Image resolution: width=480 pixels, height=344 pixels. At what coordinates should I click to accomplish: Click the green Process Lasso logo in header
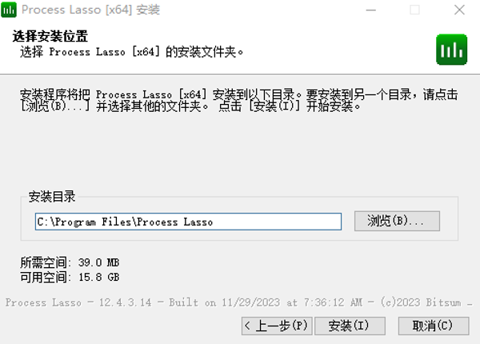tap(451, 50)
